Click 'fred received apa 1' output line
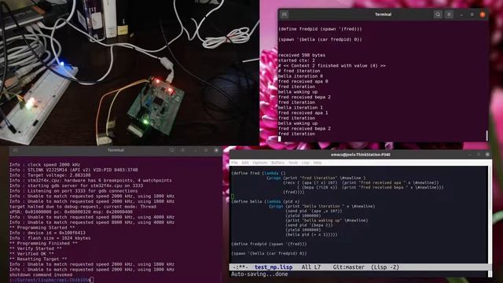This screenshot has width=503, height=283. [x=303, y=112]
